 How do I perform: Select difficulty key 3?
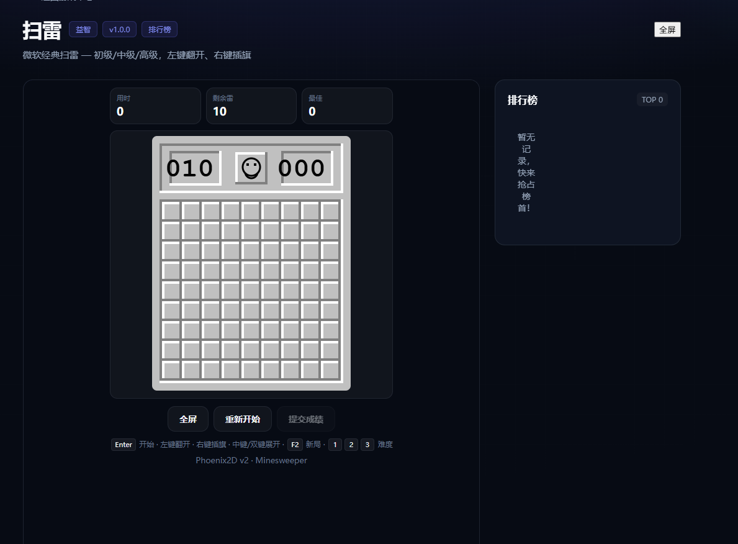[x=367, y=444]
